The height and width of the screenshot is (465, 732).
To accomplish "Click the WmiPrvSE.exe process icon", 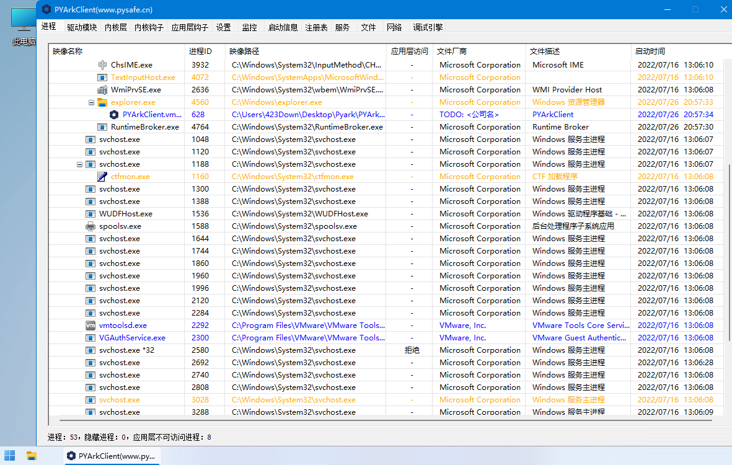I will (102, 90).
